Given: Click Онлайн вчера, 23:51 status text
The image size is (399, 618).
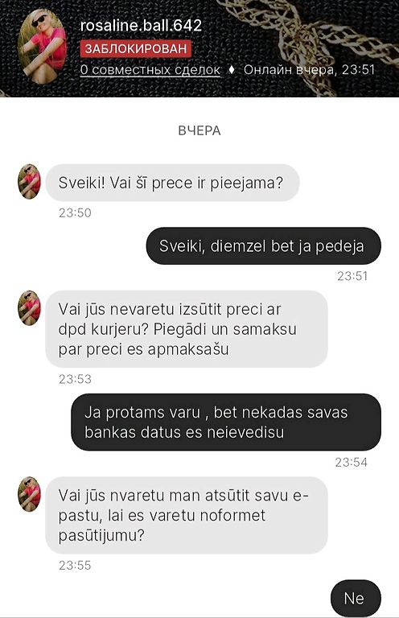Looking at the screenshot, I should click(x=309, y=70).
